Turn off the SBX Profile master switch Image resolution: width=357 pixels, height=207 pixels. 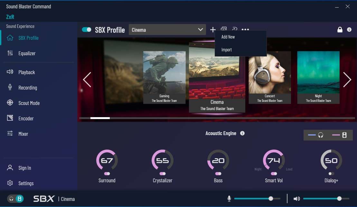click(x=87, y=30)
